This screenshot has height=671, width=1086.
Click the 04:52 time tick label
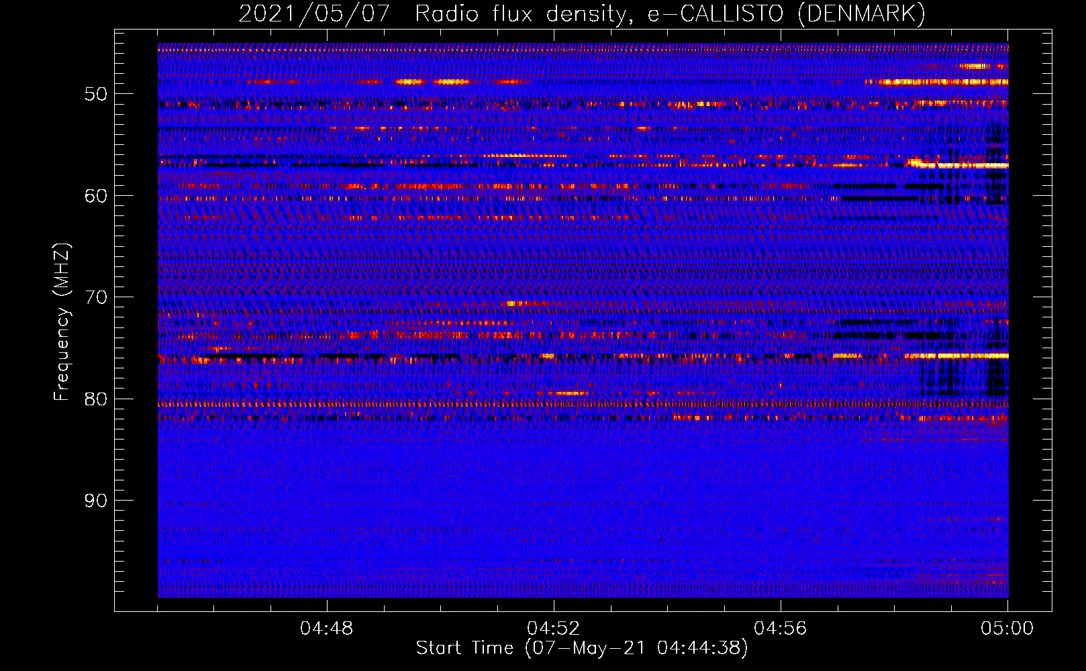[553, 629]
